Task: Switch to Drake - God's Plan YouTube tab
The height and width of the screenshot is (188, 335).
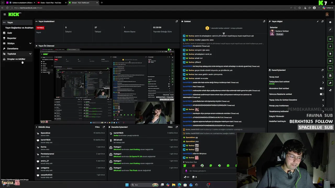Action: coord(51,3)
